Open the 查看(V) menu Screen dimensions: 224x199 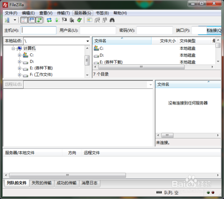tap(46, 13)
